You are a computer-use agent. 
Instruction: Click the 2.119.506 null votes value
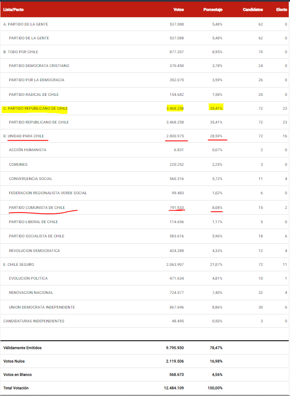pos(175,361)
